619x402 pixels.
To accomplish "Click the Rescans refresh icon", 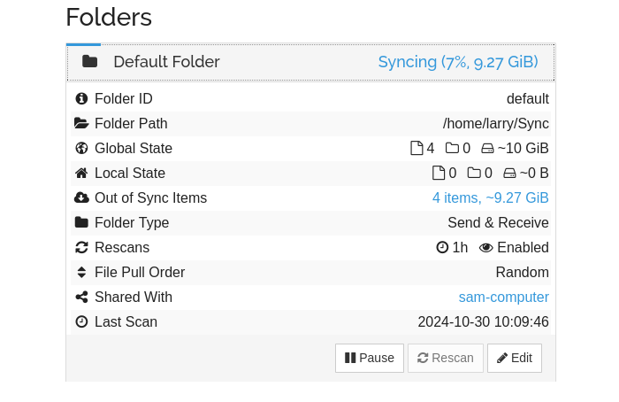I will [x=81, y=247].
